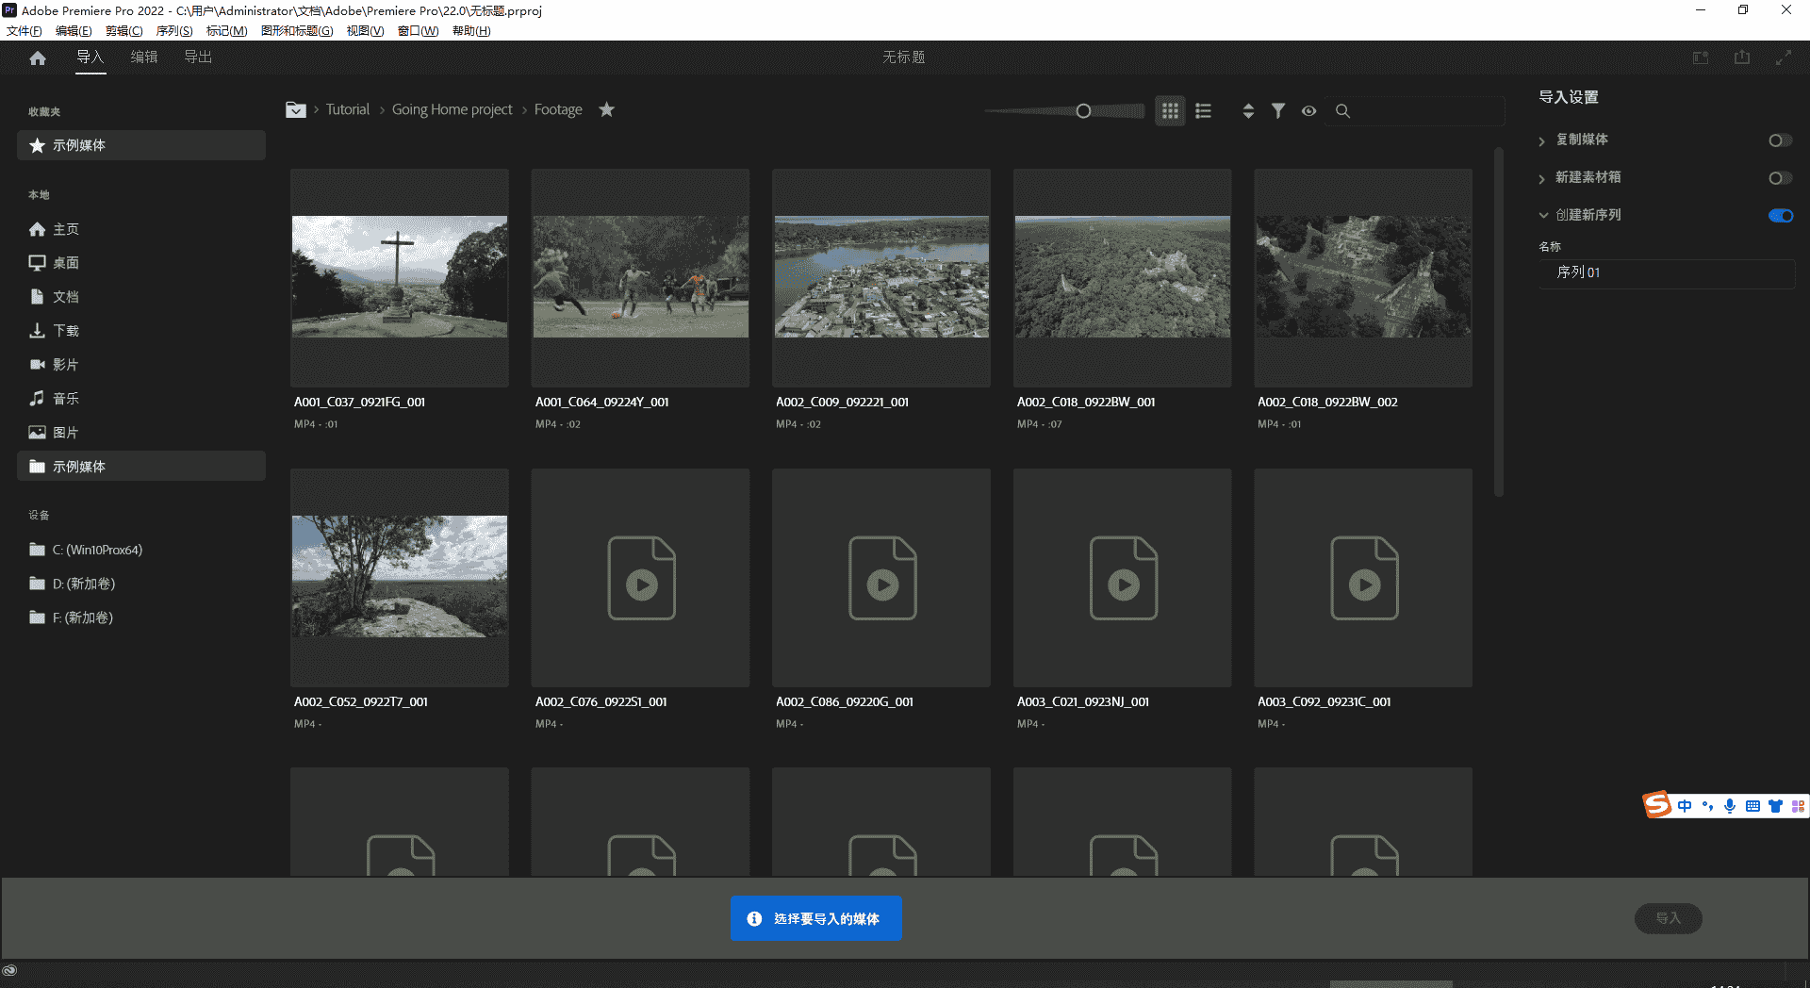Click the quick export share icon
1810x988 pixels.
1742,58
